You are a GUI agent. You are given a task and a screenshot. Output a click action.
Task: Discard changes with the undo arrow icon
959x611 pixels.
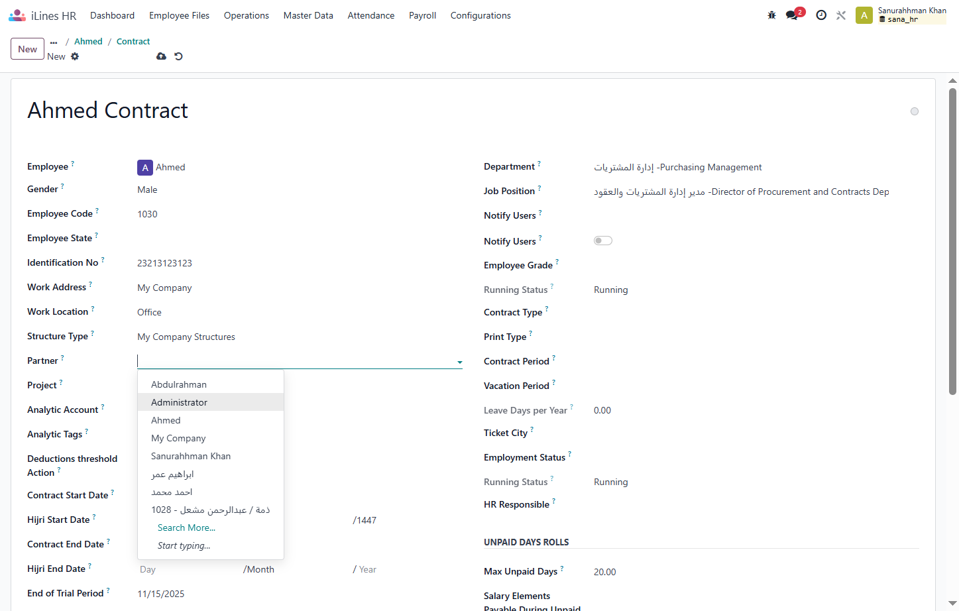coord(178,56)
